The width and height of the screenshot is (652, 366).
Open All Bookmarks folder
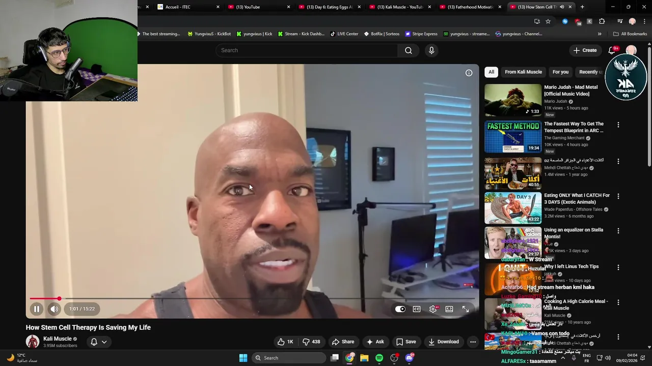(630, 34)
